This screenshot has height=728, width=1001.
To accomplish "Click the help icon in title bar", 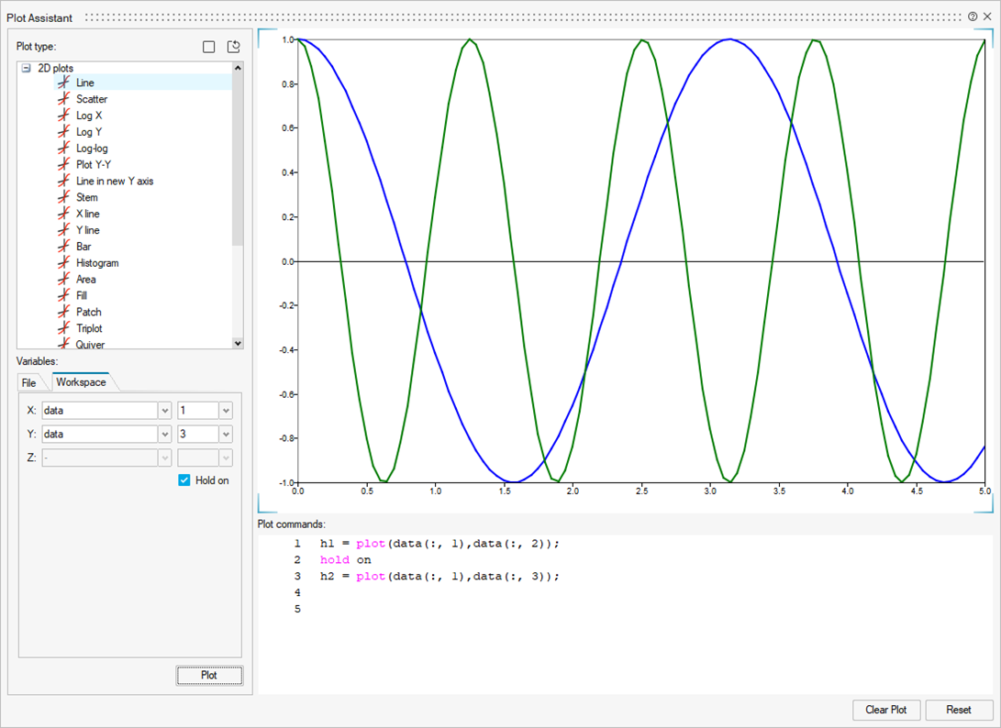I will 973,17.
